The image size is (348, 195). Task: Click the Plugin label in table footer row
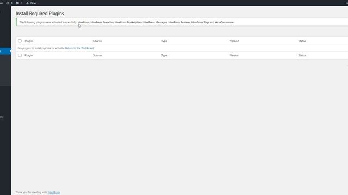click(x=29, y=55)
